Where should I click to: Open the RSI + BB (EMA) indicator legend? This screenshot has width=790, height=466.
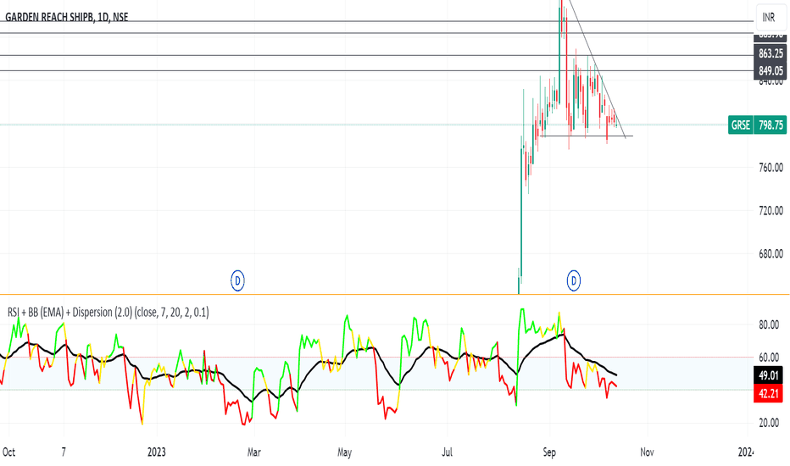pyautogui.click(x=108, y=313)
